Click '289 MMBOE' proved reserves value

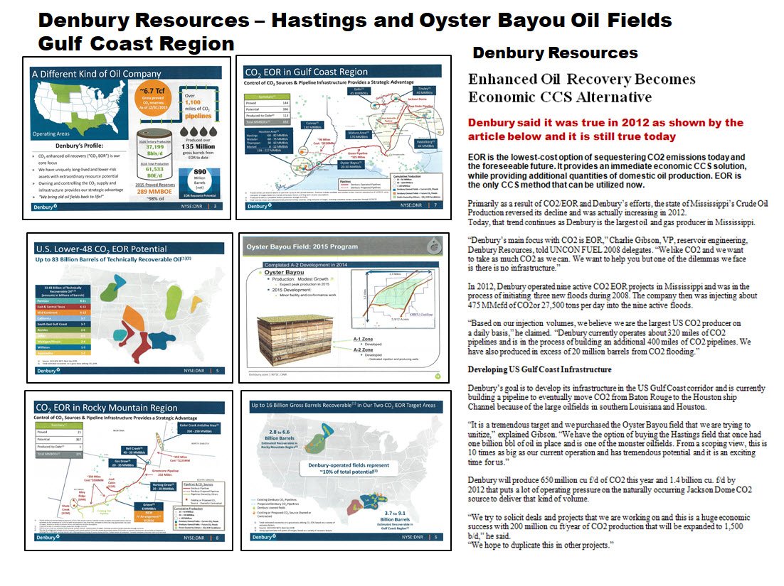(154, 192)
